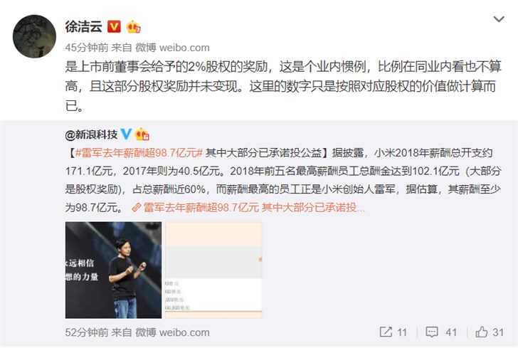Image resolution: width=518 pixels, height=348 pixels.
Task: Click the crown membership icon beside 徐洁云
Action: tap(134, 26)
